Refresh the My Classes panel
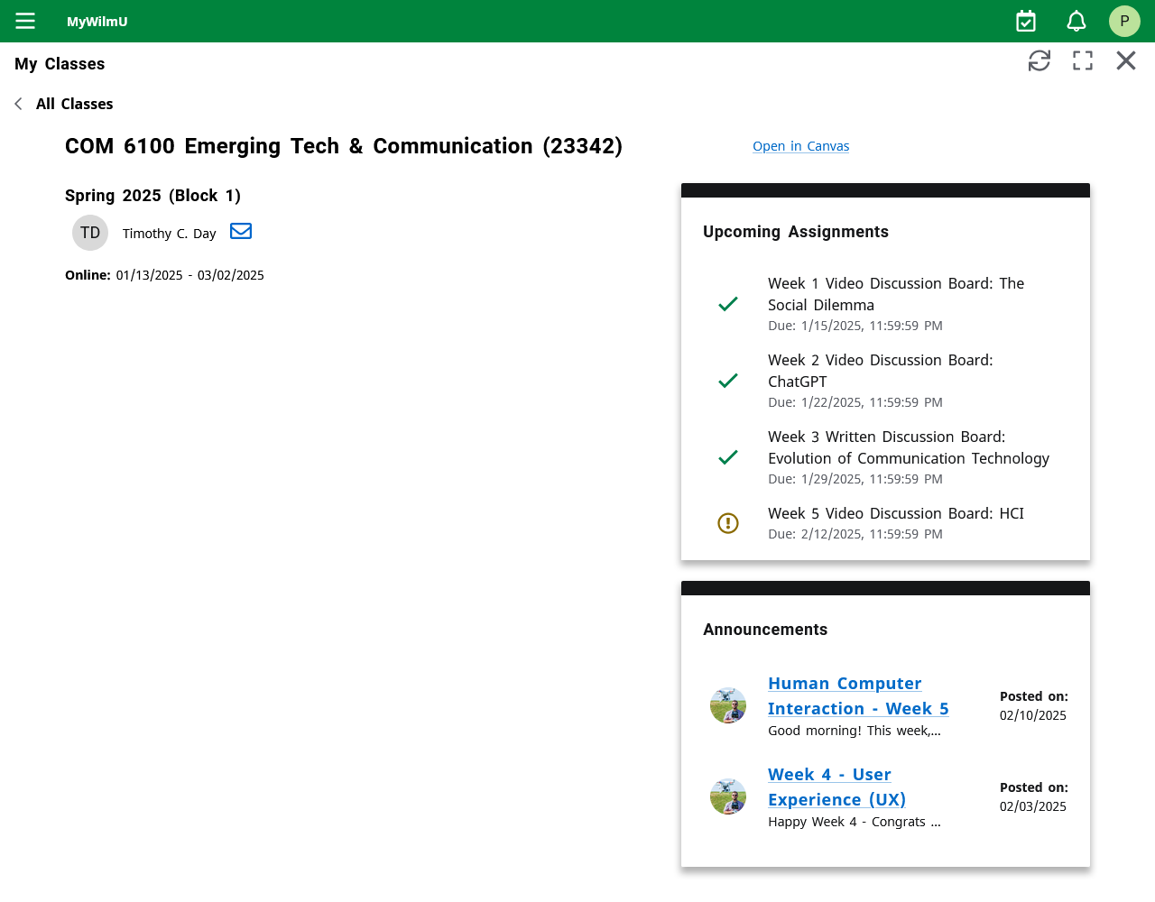 [1039, 60]
